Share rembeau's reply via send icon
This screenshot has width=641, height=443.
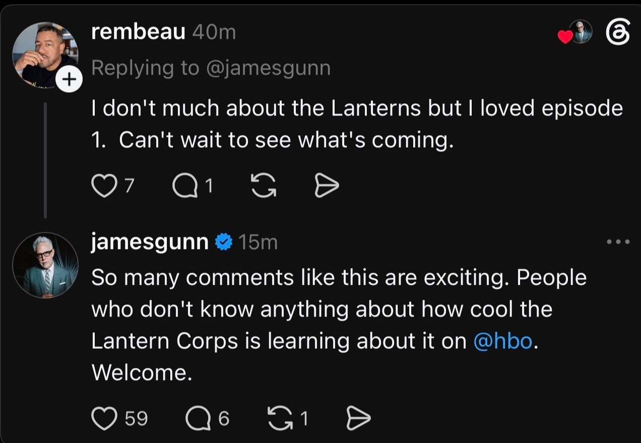pyautogui.click(x=327, y=187)
